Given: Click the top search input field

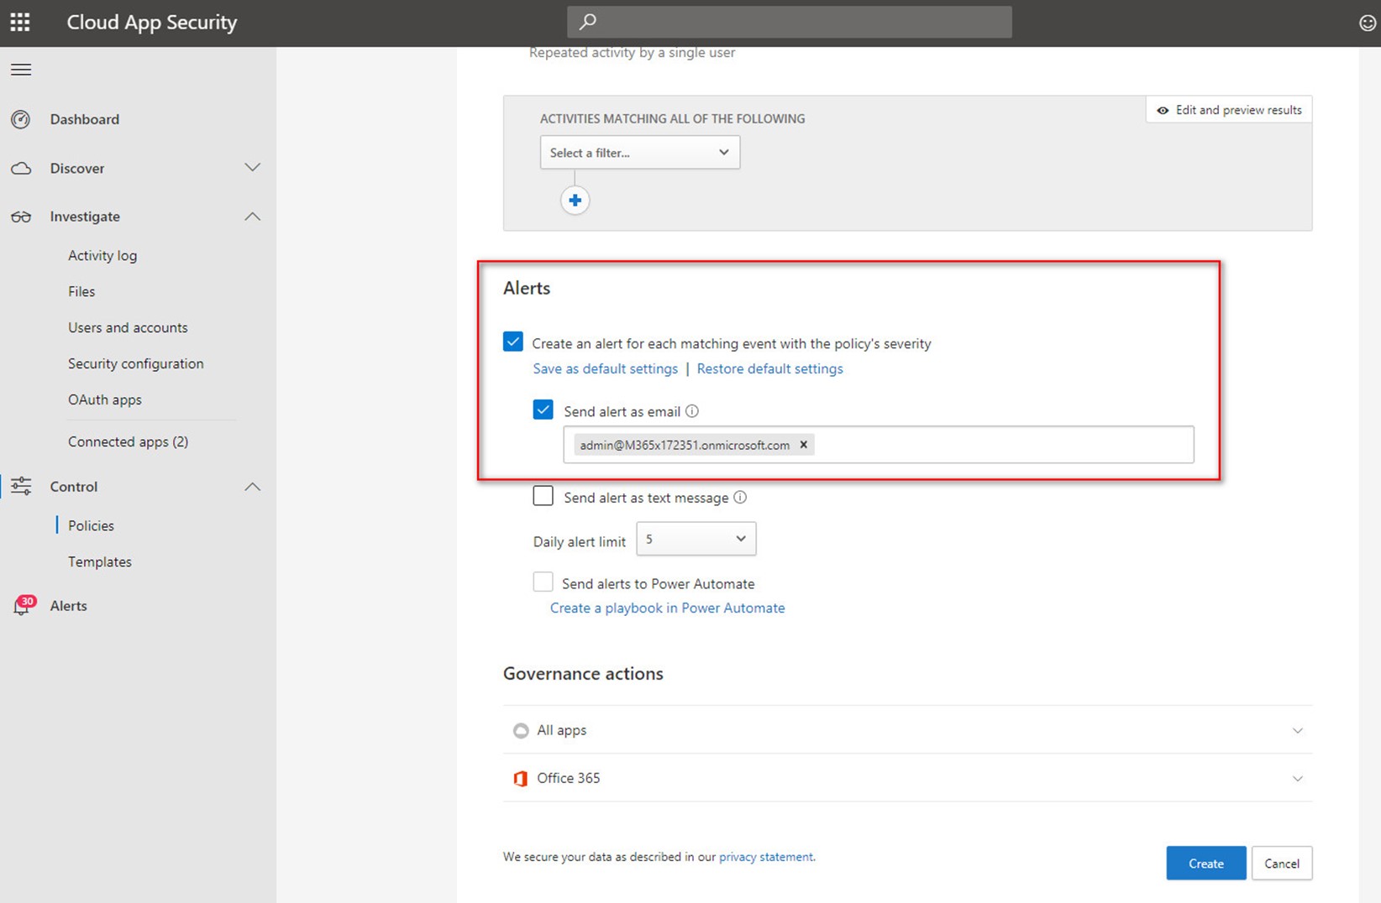Looking at the screenshot, I should (790, 22).
